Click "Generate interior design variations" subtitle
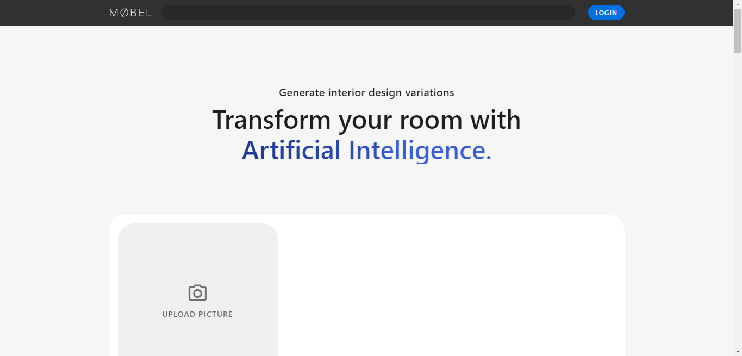742x356 pixels. tap(366, 92)
